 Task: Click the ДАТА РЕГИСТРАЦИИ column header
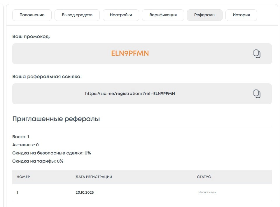(94, 177)
